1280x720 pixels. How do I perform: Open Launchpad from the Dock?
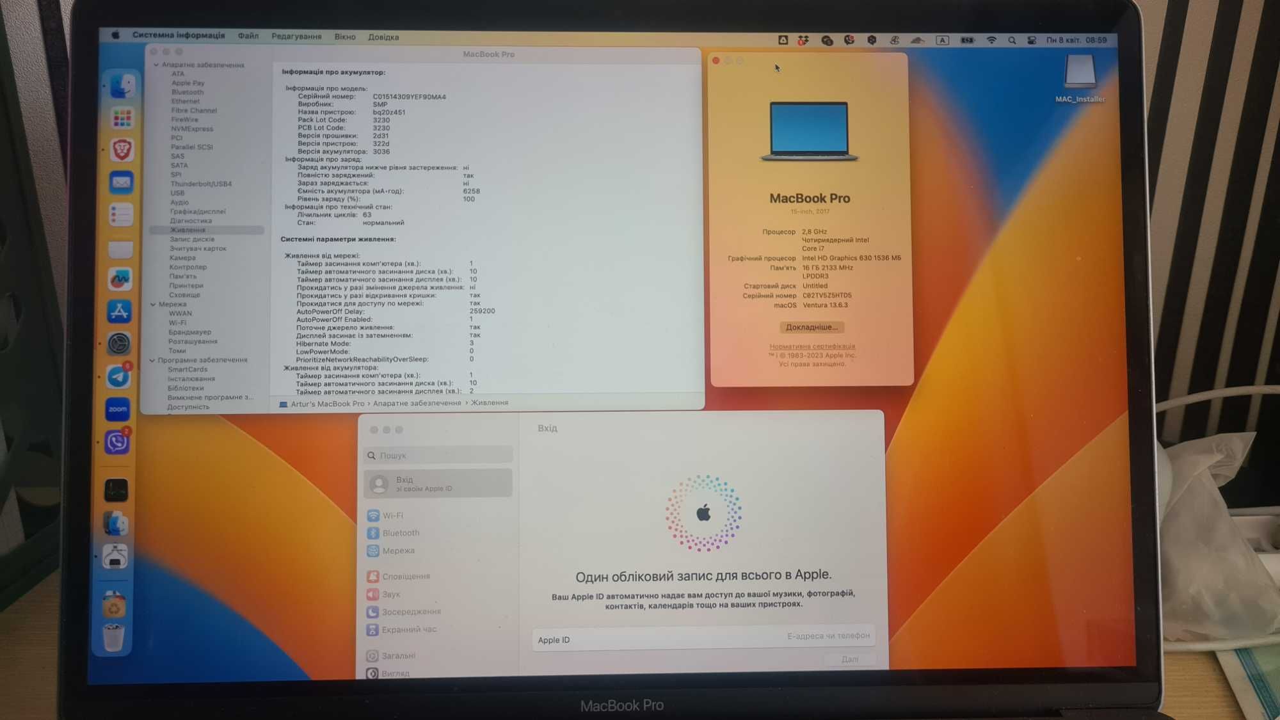(122, 118)
